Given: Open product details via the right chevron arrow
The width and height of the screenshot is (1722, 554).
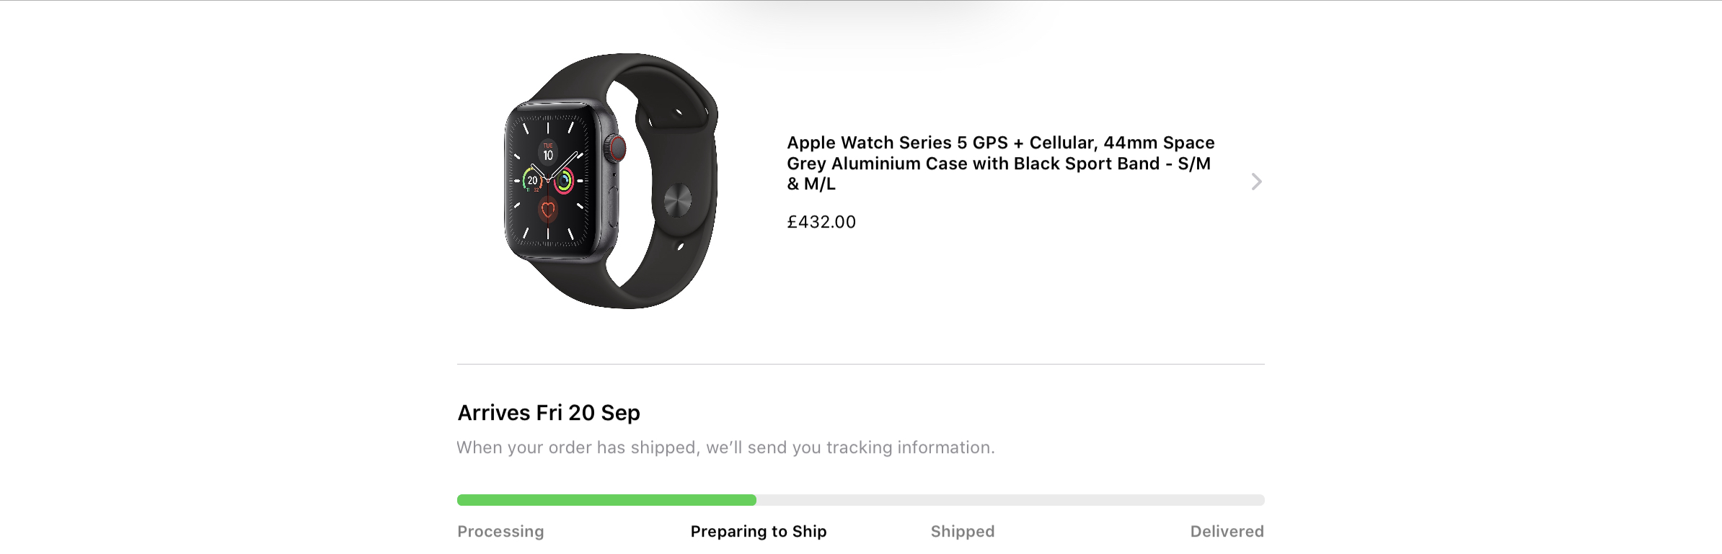Looking at the screenshot, I should pyautogui.click(x=1256, y=182).
